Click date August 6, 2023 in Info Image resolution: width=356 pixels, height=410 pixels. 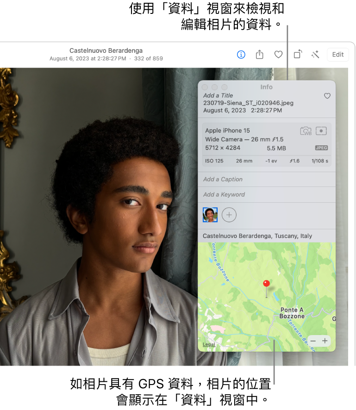[225, 110]
